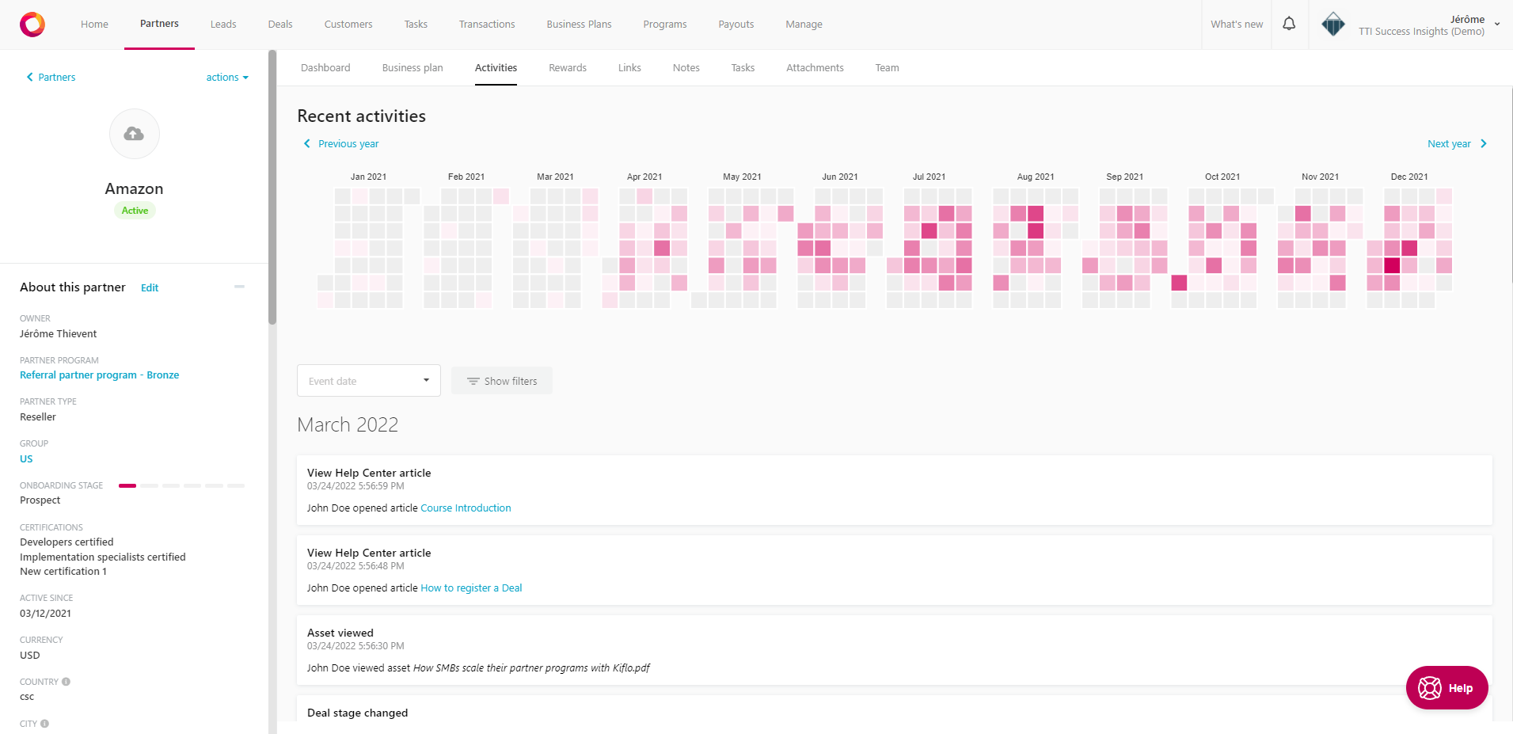
Task: Open the US group link
Action: pyautogui.click(x=26, y=459)
